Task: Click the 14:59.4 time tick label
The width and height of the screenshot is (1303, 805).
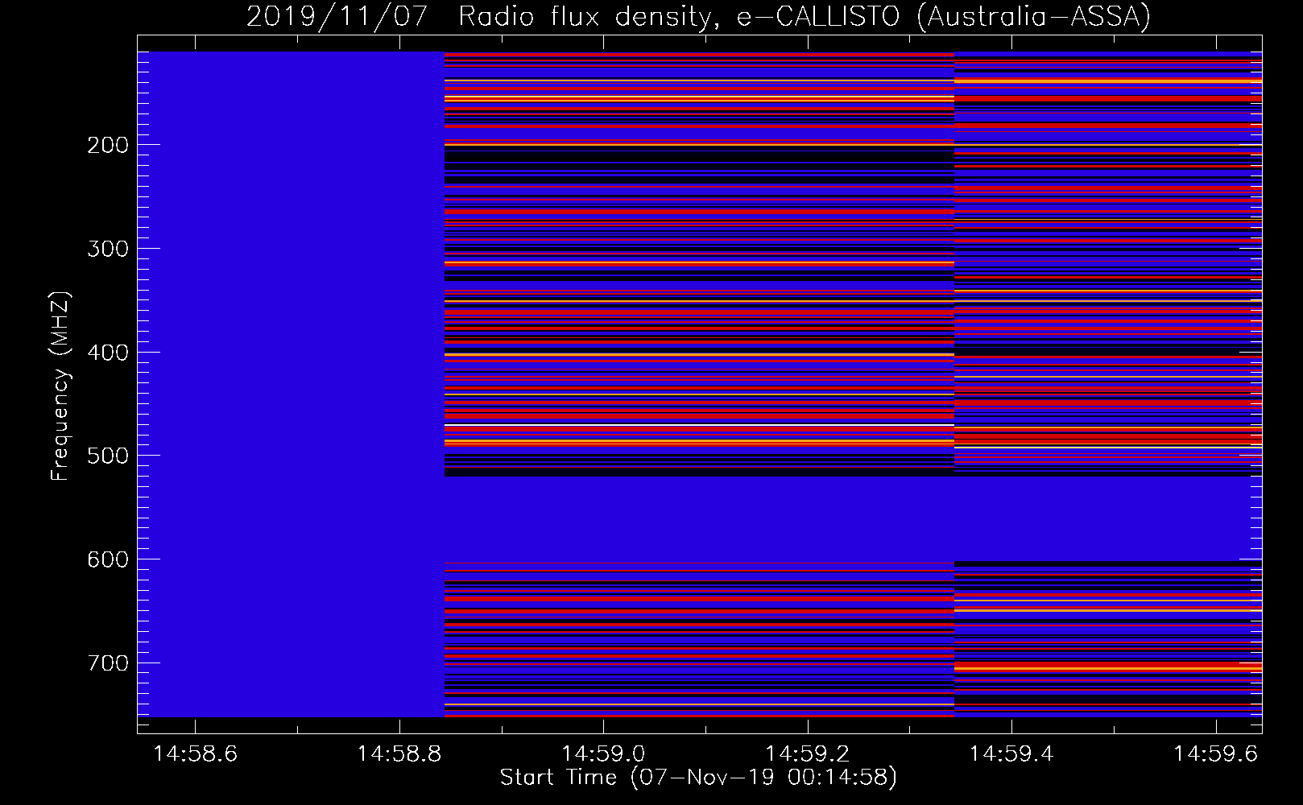Action: pos(1011,754)
